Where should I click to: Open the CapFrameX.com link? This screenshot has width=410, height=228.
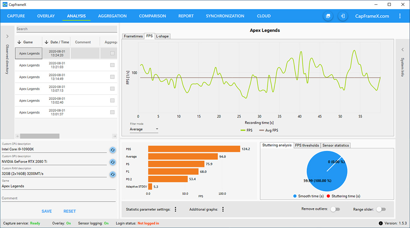coord(372,16)
